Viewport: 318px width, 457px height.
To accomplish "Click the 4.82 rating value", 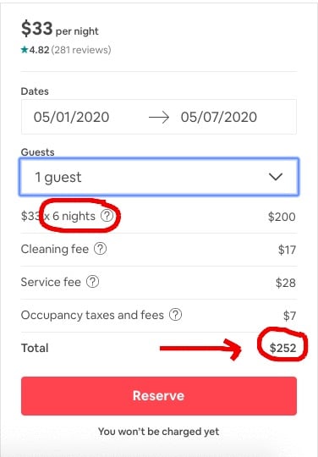I will pos(39,50).
